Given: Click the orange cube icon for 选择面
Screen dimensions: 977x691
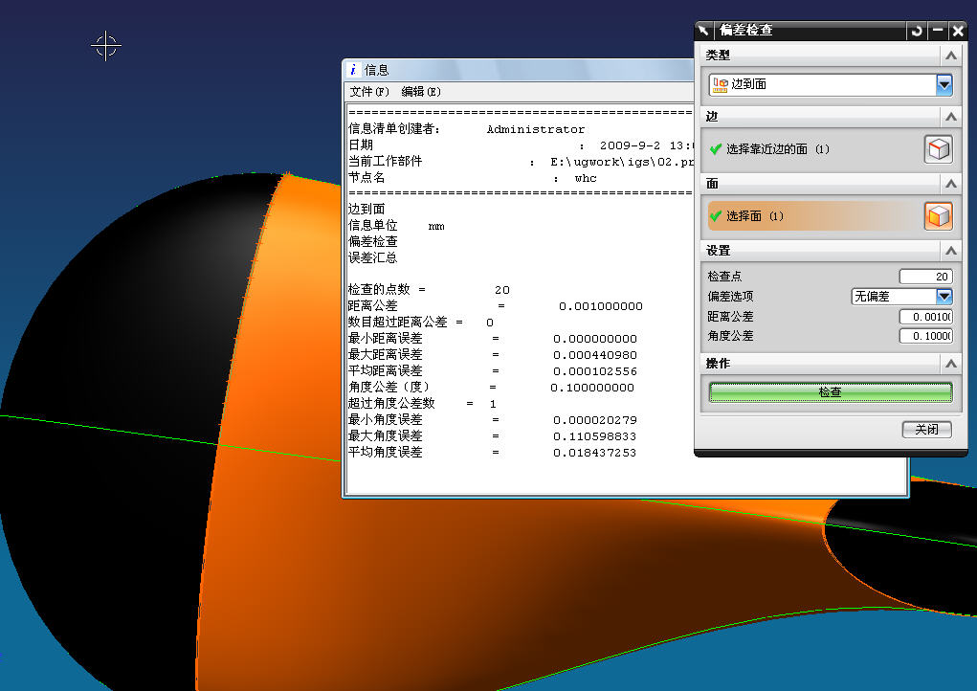Looking at the screenshot, I should (x=939, y=216).
